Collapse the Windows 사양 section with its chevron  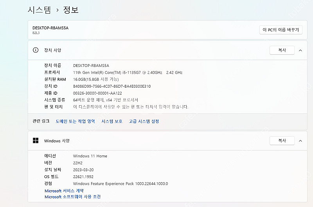(300, 140)
